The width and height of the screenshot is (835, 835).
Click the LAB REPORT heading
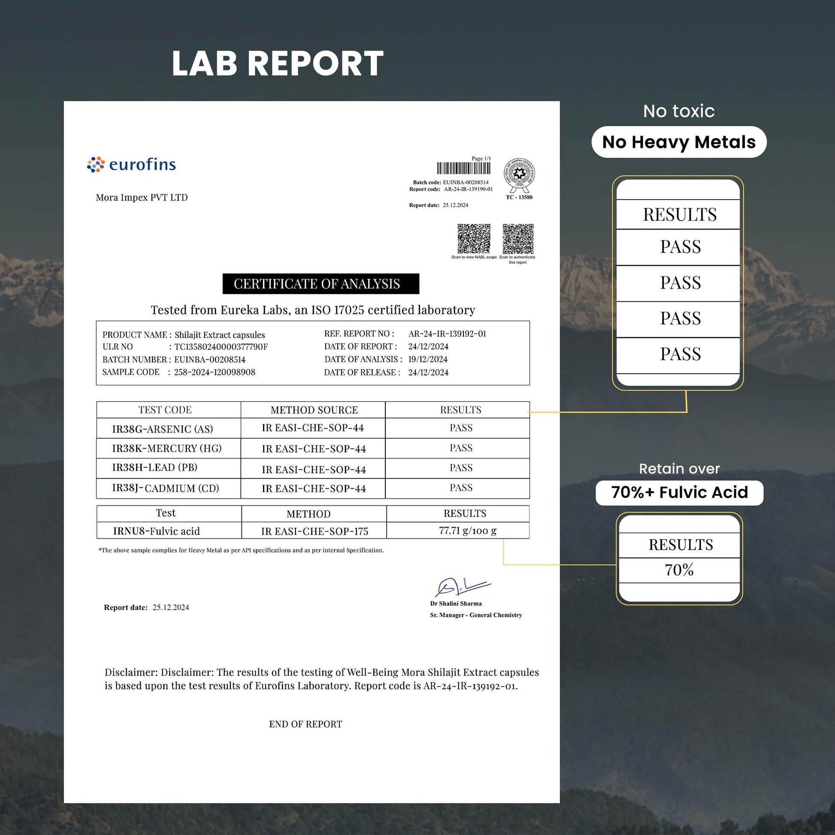(x=278, y=64)
